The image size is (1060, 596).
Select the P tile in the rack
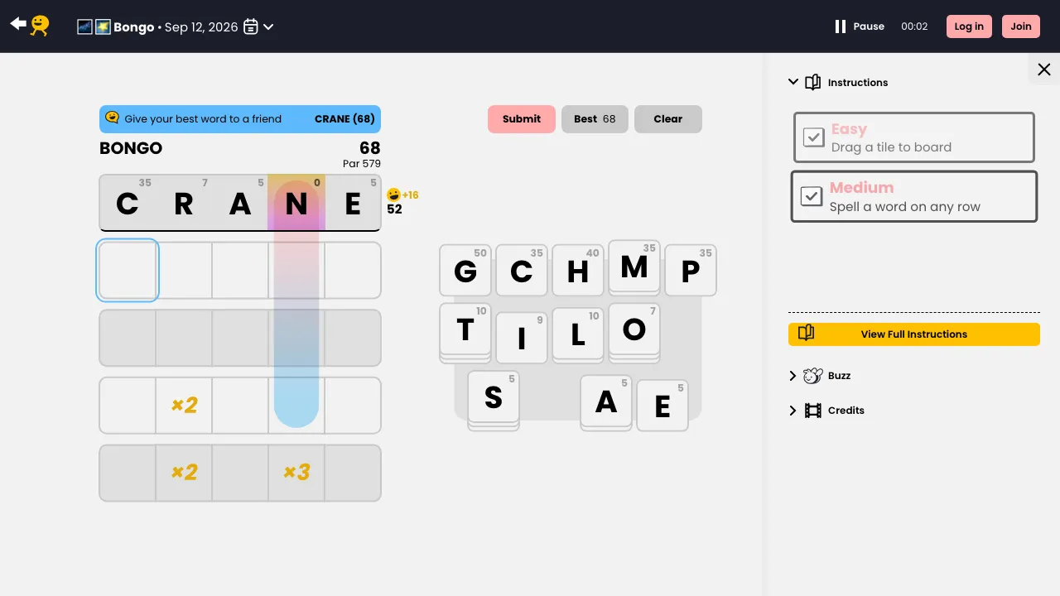pos(691,270)
